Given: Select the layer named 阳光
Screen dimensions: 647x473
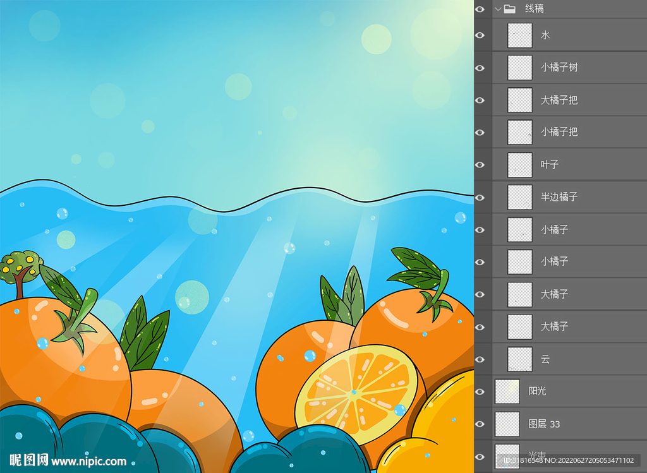Looking at the screenshot, I should coord(537,392).
